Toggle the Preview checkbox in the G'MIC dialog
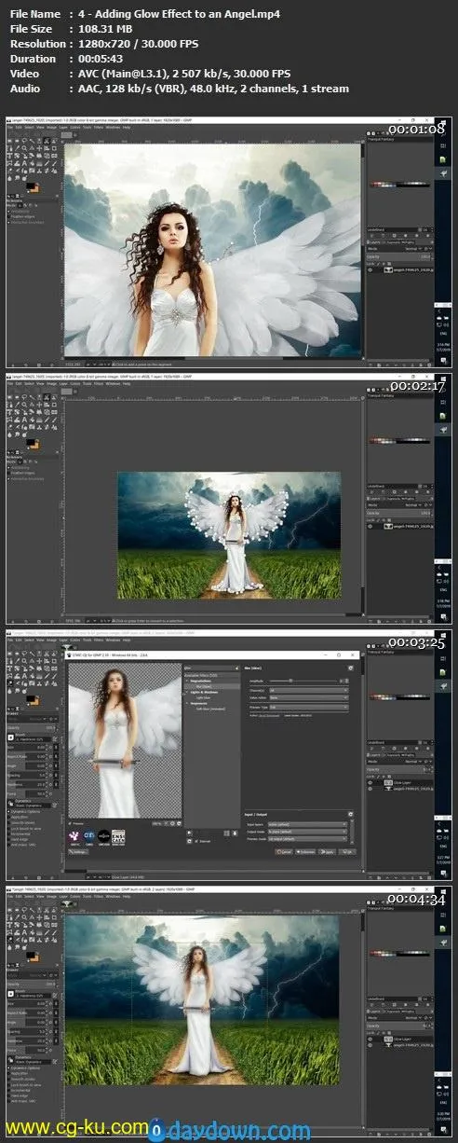This screenshot has width=458, height=1143. click(x=70, y=823)
